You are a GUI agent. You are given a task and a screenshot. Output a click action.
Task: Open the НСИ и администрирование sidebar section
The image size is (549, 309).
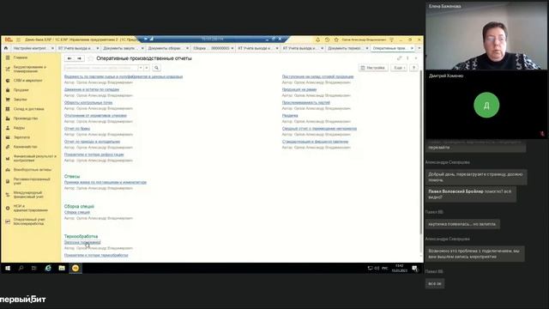(x=31, y=208)
